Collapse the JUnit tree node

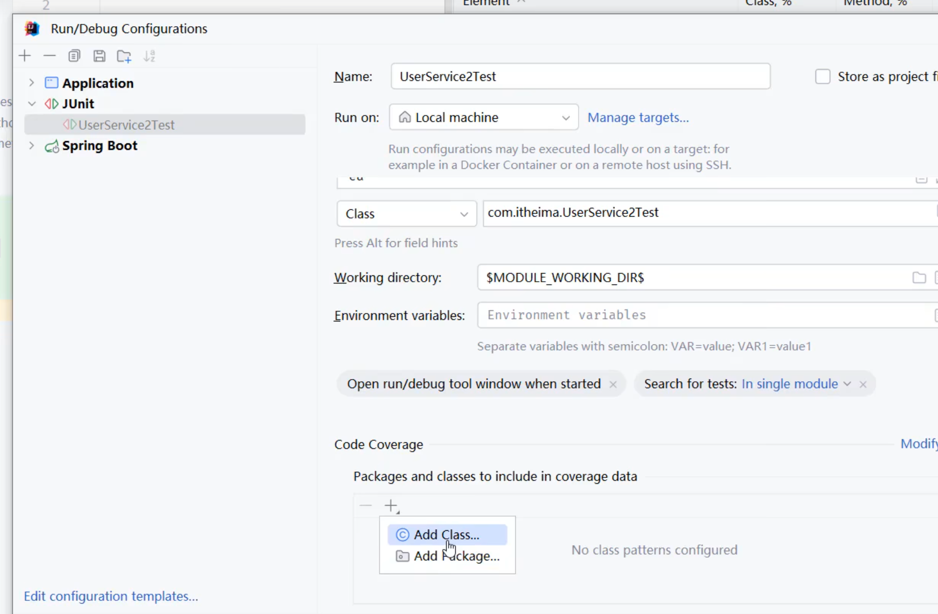[x=32, y=104]
